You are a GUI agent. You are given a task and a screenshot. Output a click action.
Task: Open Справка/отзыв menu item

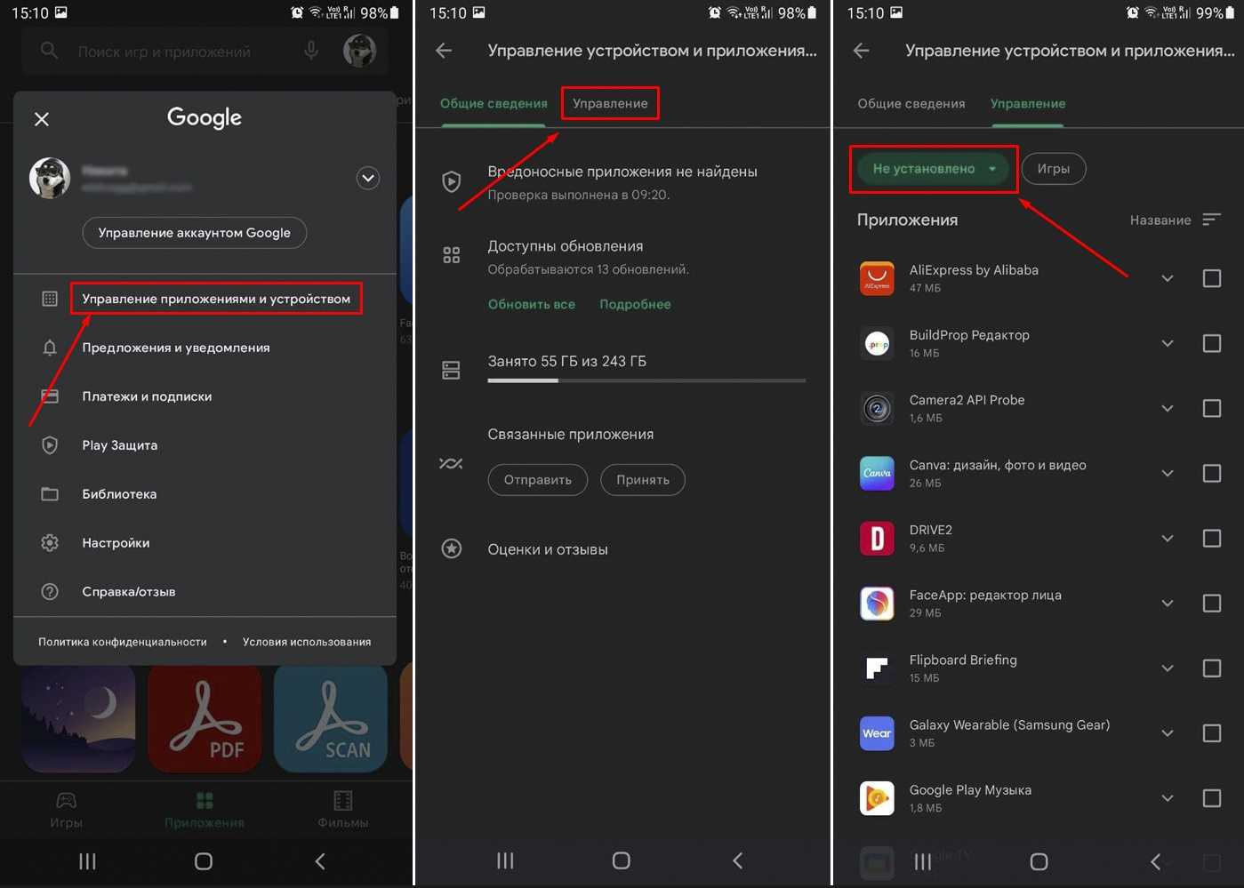click(x=129, y=592)
